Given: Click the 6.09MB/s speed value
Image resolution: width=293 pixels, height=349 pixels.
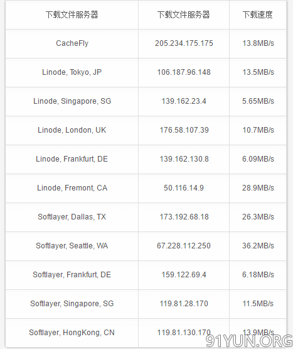Looking at the screenshot, I should tap(258, 159).
